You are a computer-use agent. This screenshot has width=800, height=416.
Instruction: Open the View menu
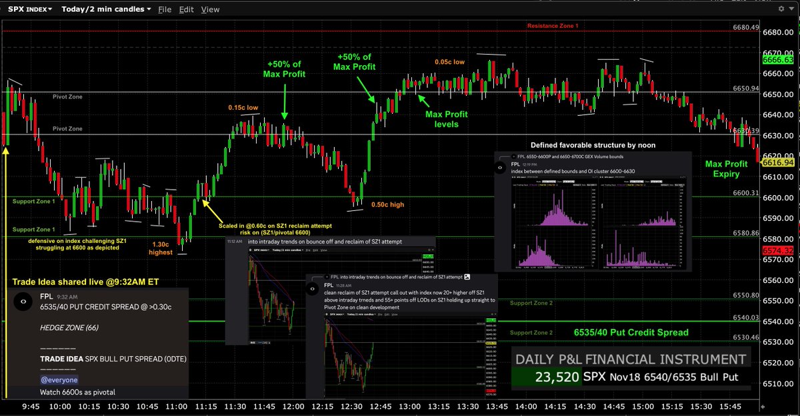point(210,9)
